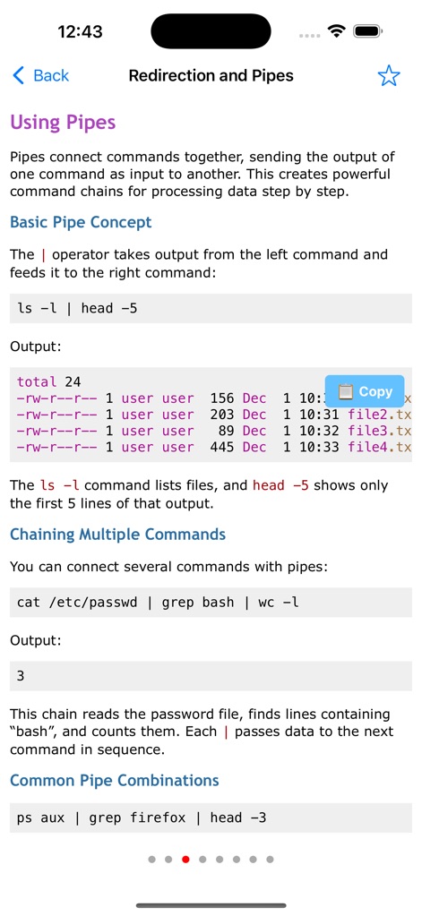Tap the favorite star icon
This screenshot has width=422, height=916.
coord(389,76)
